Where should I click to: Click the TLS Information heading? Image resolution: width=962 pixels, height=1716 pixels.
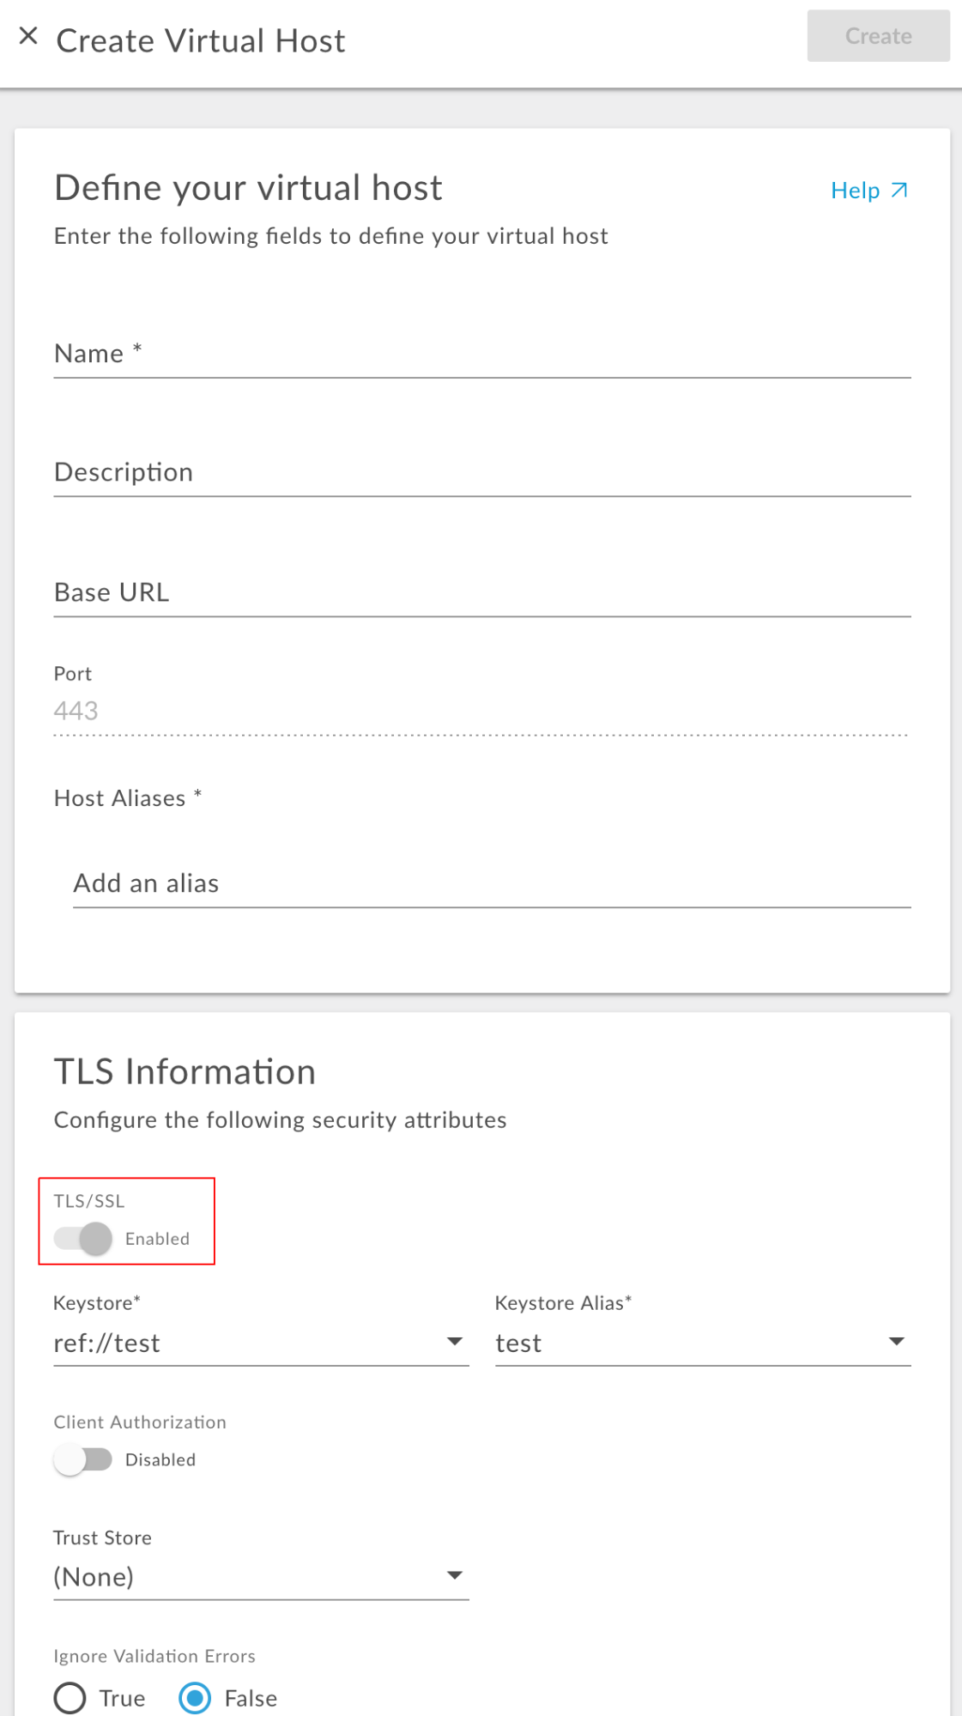[x=185, y=1072]
